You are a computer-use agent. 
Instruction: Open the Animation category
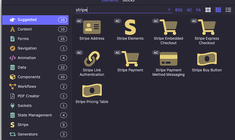(35, 58)
